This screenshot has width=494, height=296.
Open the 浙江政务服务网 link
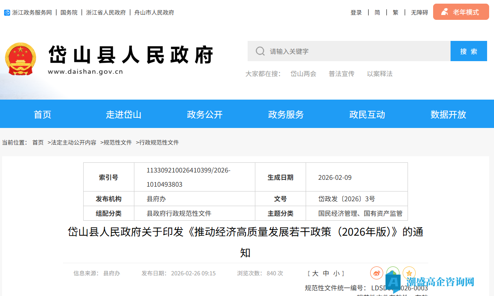point(32,13)
